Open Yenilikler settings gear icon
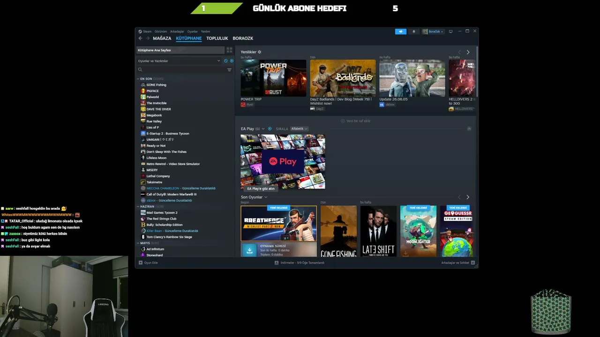 260,52
